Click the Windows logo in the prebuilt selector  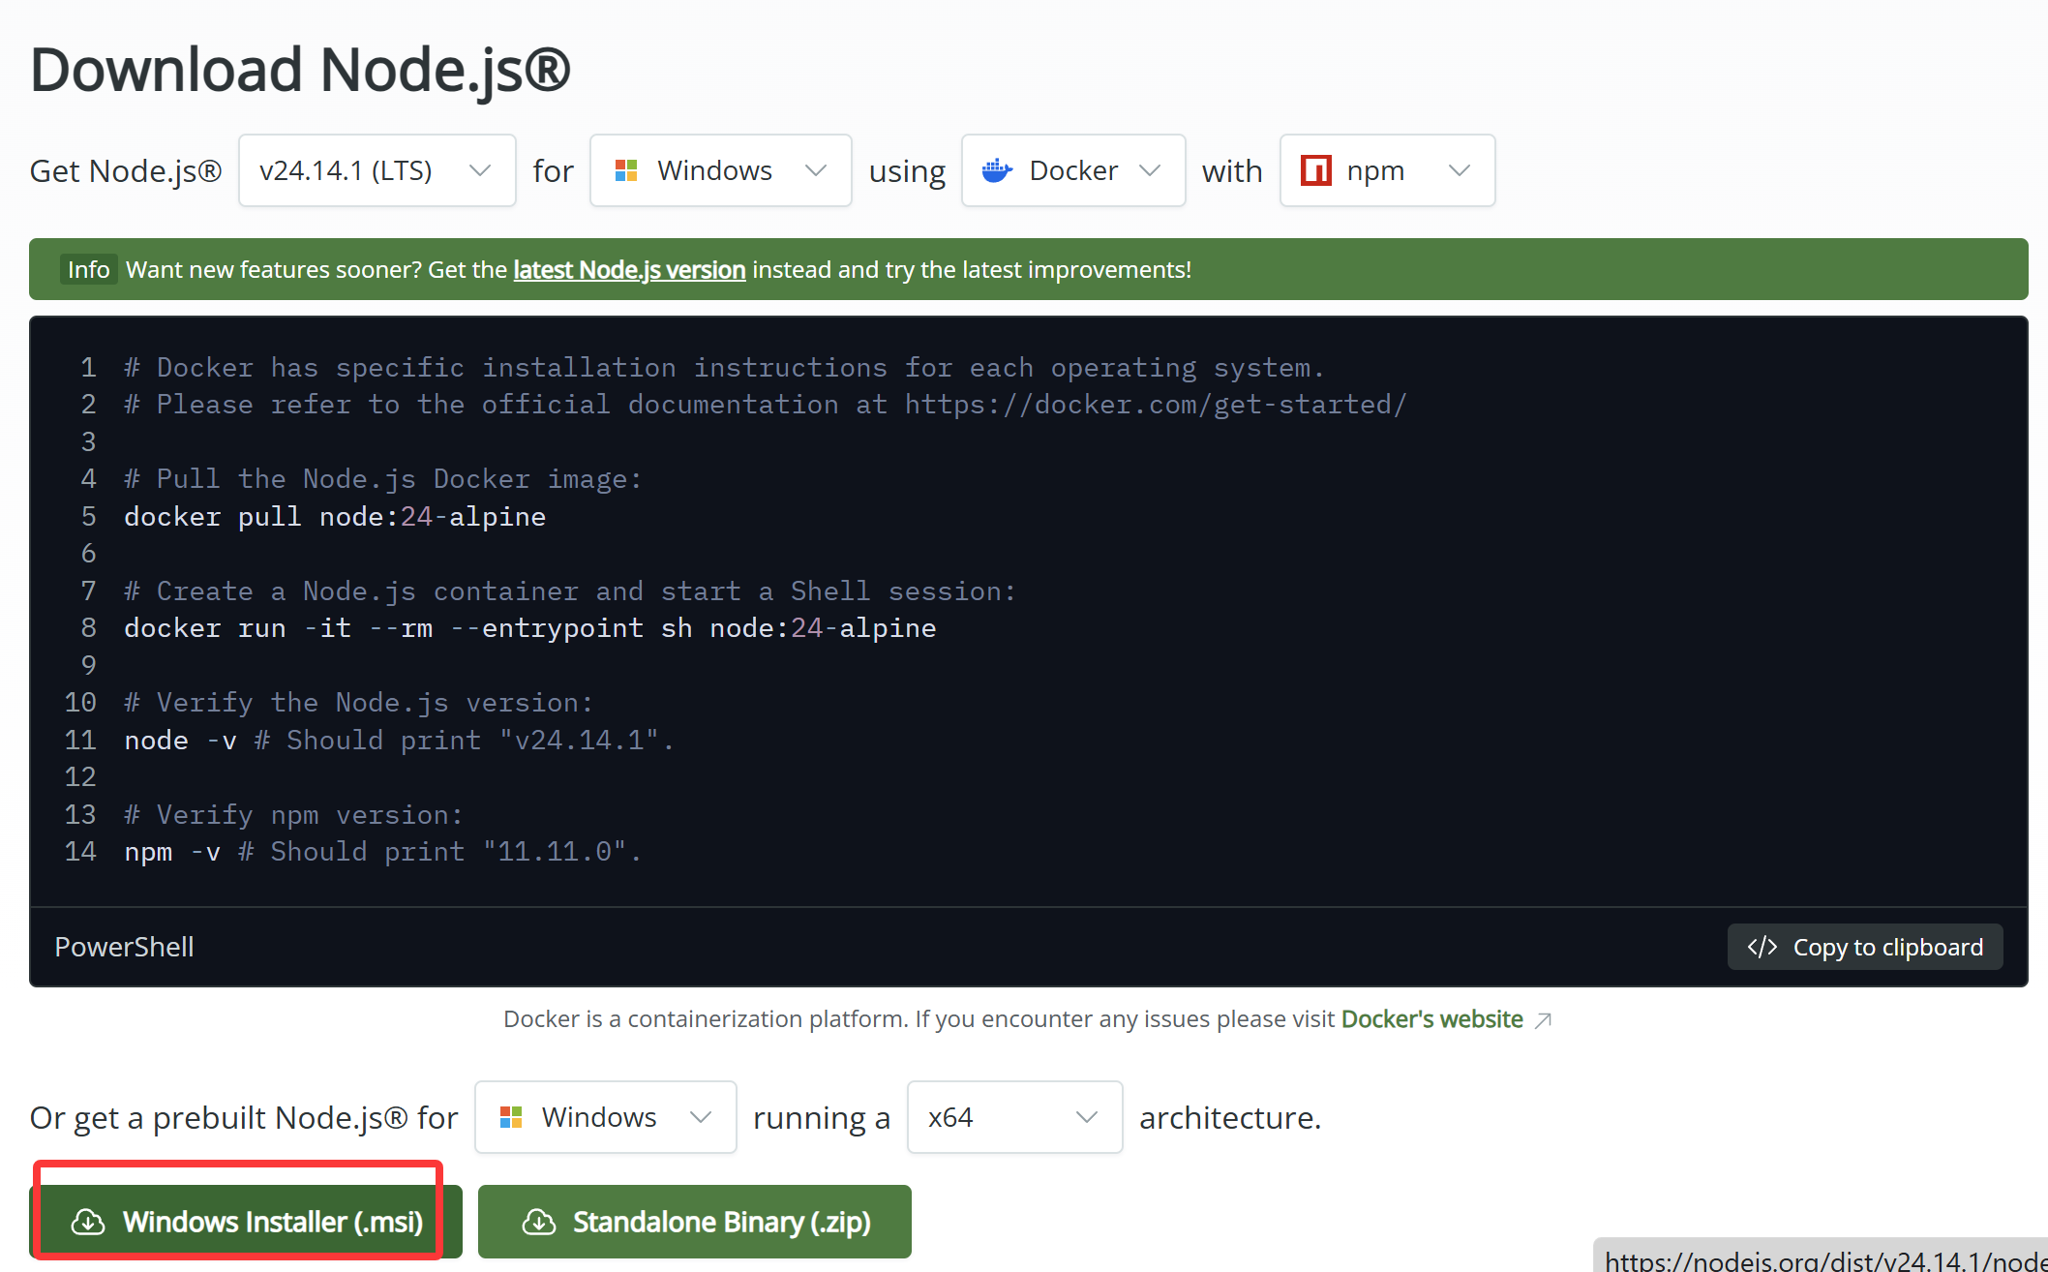click(511, 1117)
